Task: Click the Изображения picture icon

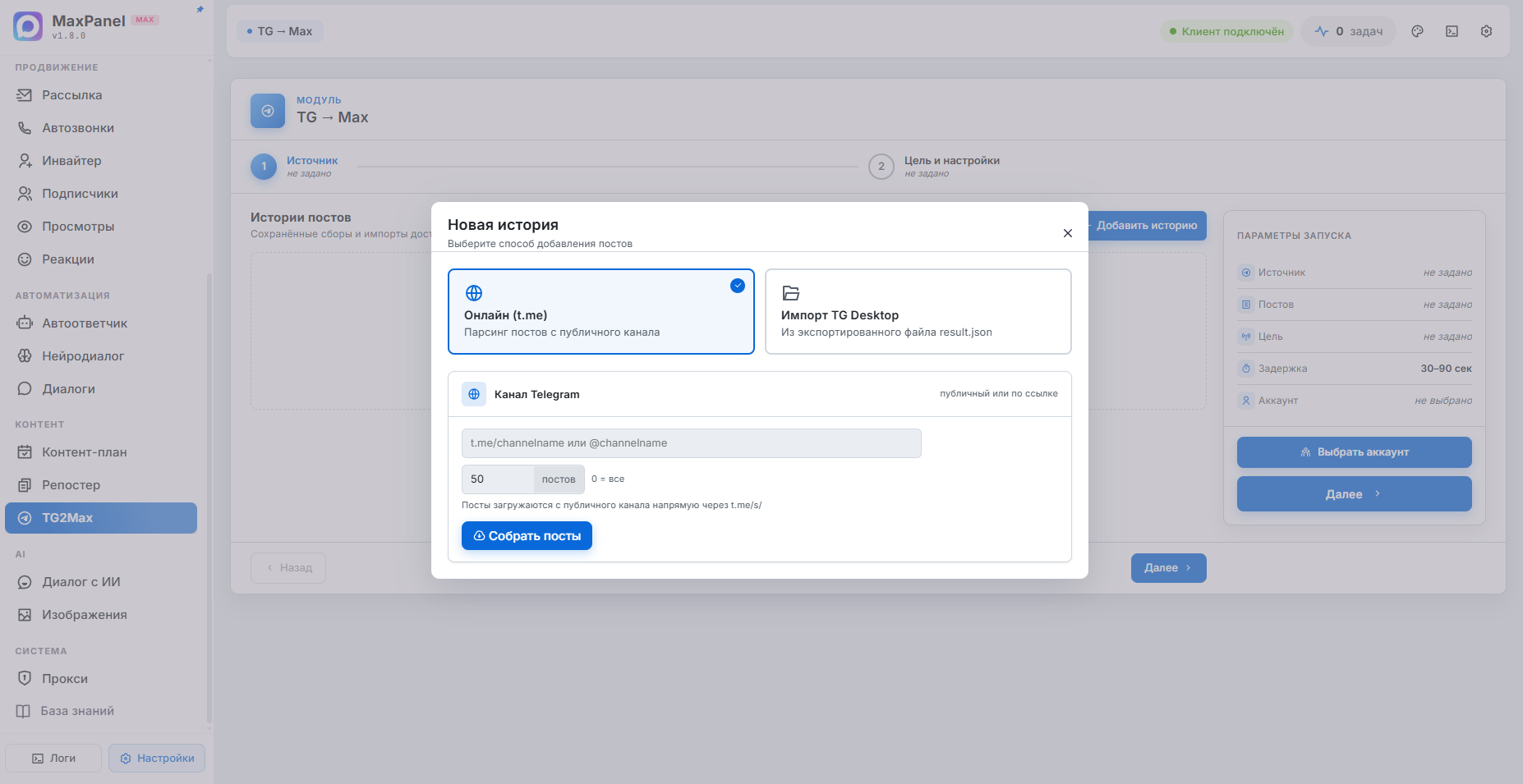Action: pos(25,615)
